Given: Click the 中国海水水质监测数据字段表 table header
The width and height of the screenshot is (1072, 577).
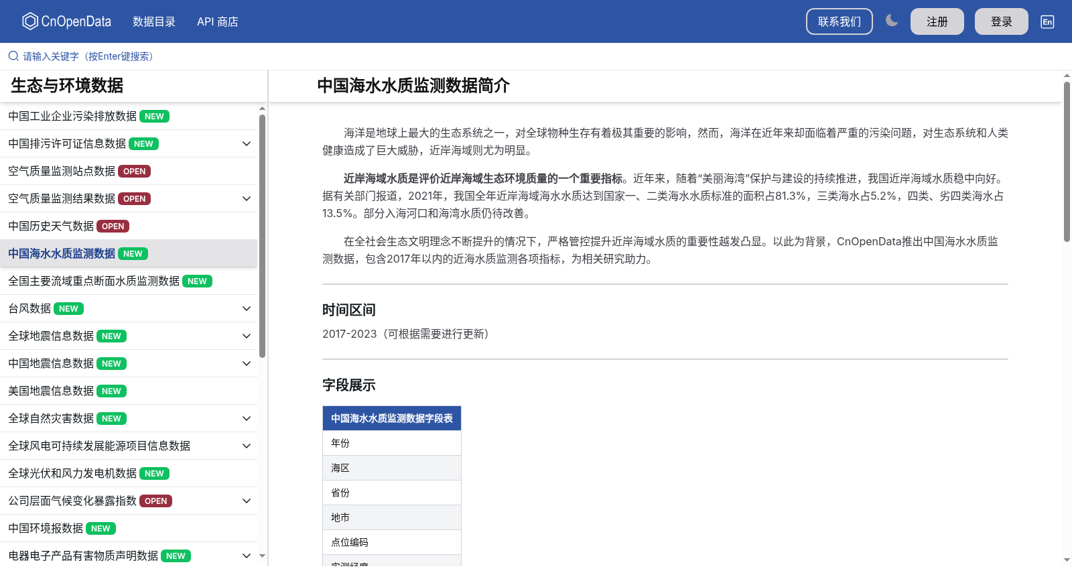Looking at the screenshot, I should [392, 418].
